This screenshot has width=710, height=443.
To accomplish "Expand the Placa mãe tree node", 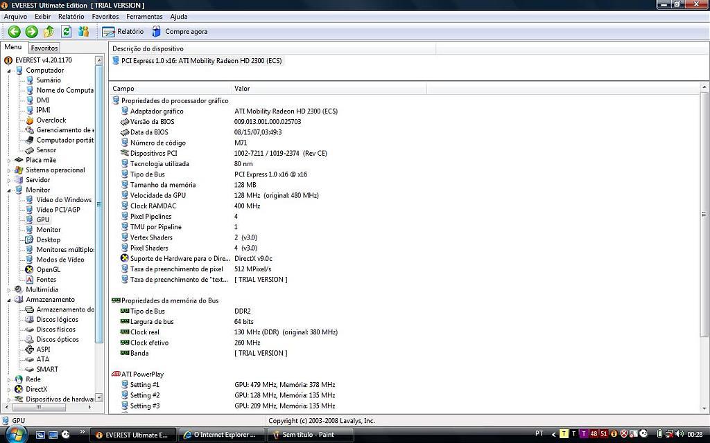I will coord(8,160).
